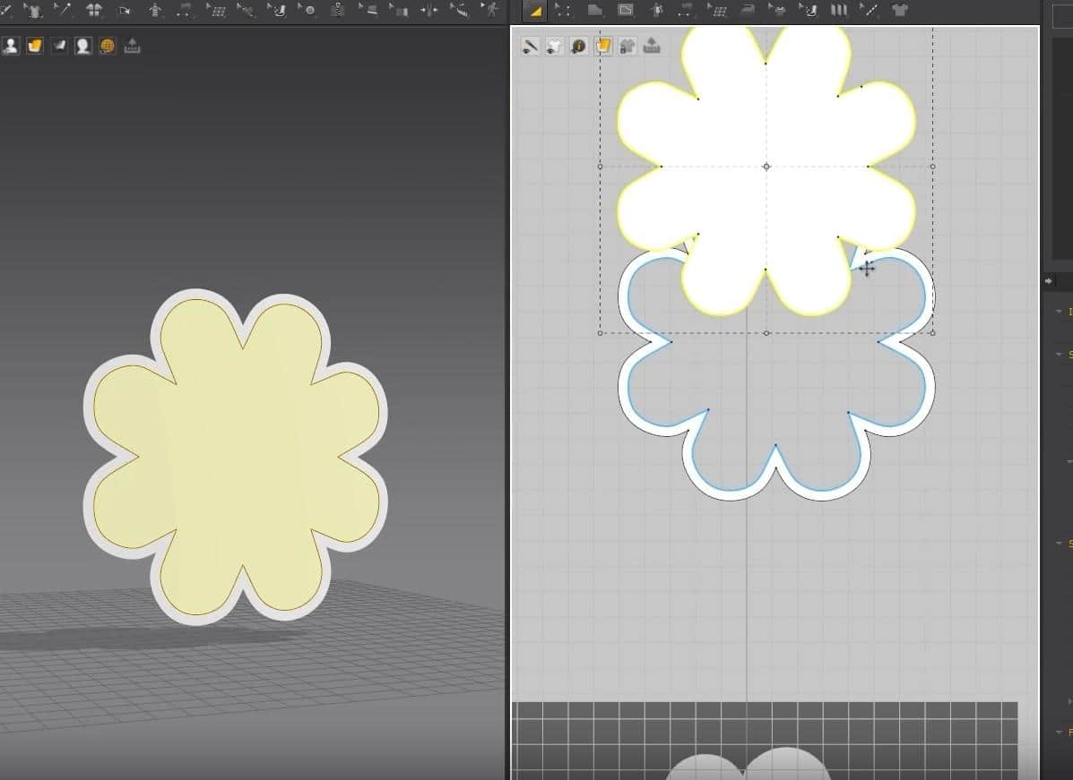This screenshot has height=780, width=1073.
Task: Choose the 2D measure arrows tool
Action: tap(686, 10)
